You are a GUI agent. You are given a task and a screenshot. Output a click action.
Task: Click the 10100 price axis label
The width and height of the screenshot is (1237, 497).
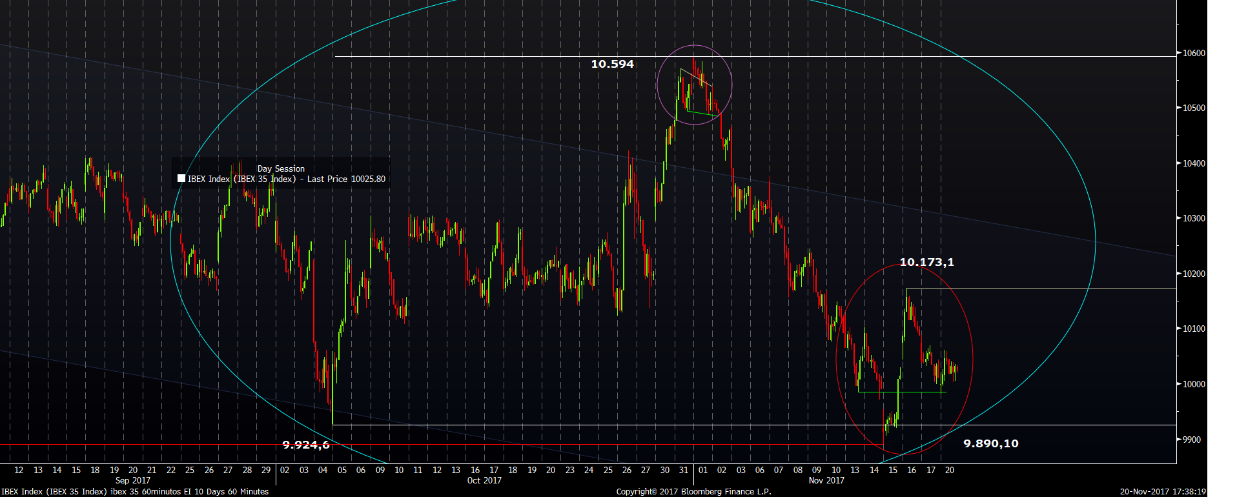1194,329
